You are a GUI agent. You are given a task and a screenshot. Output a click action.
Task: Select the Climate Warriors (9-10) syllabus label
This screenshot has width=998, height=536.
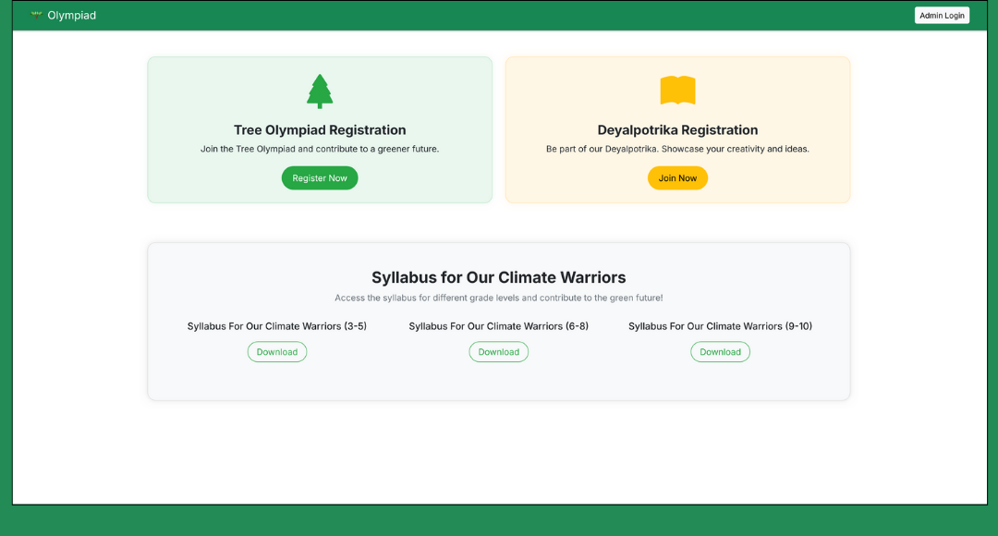click(720, 326)
